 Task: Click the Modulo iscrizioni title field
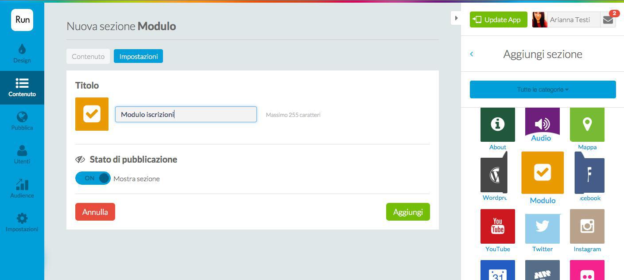[x=186, y=114]
